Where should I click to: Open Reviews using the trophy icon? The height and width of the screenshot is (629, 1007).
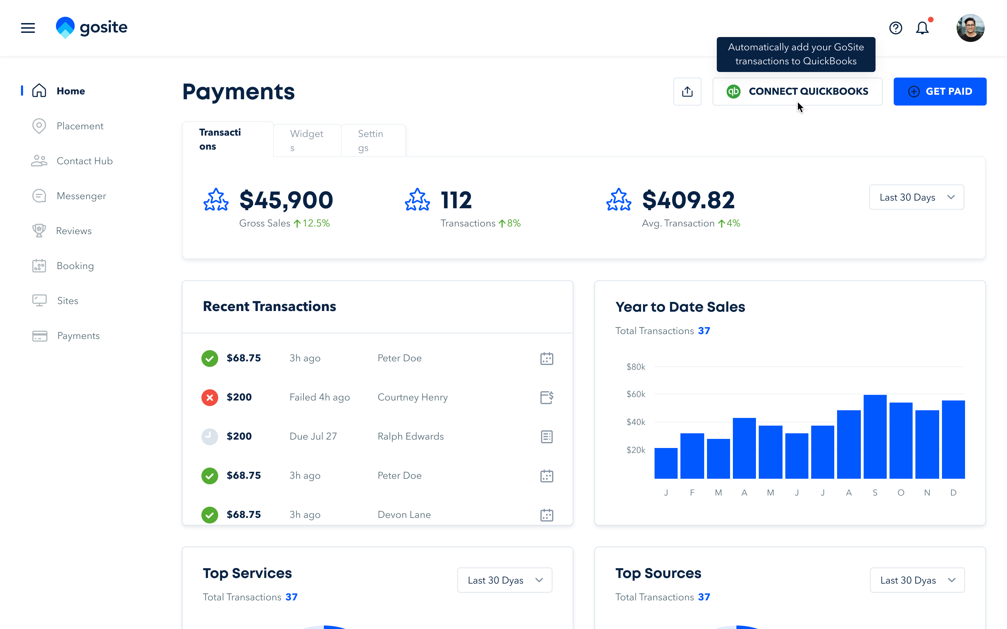(39, 231)
